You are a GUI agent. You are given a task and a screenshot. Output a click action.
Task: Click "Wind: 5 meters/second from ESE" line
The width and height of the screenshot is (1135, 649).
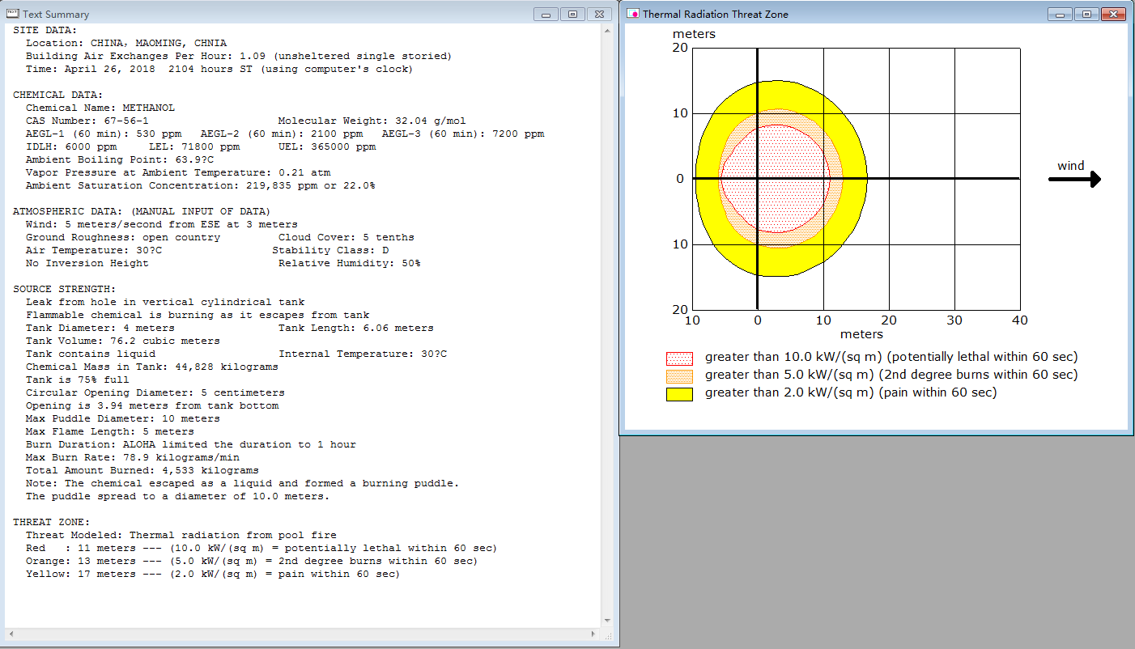point(162,224)
